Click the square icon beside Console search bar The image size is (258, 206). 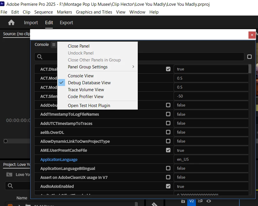coord(249,57)
